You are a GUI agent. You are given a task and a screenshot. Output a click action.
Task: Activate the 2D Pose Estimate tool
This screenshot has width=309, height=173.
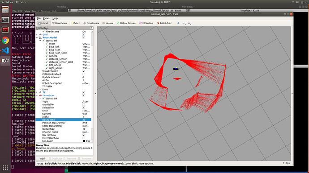click(x=126, y=23)
